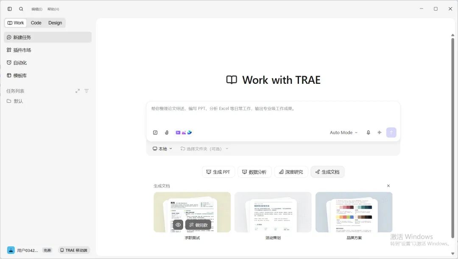Open the 帮助(H) menu
The image size is (458, 259).
coord(53,9)
